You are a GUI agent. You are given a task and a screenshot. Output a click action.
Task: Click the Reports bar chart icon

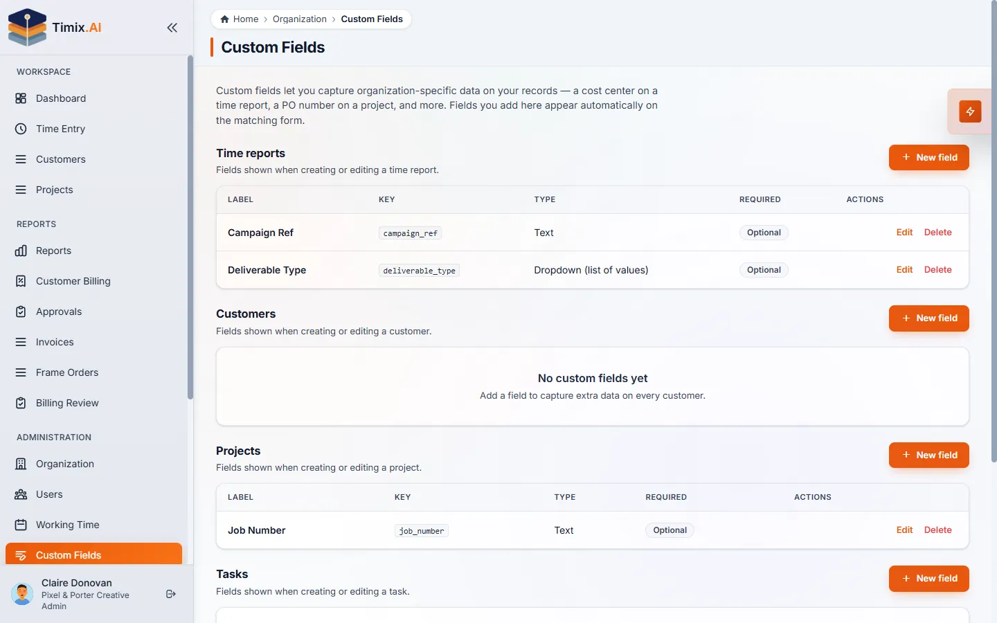tap(21, 251)
